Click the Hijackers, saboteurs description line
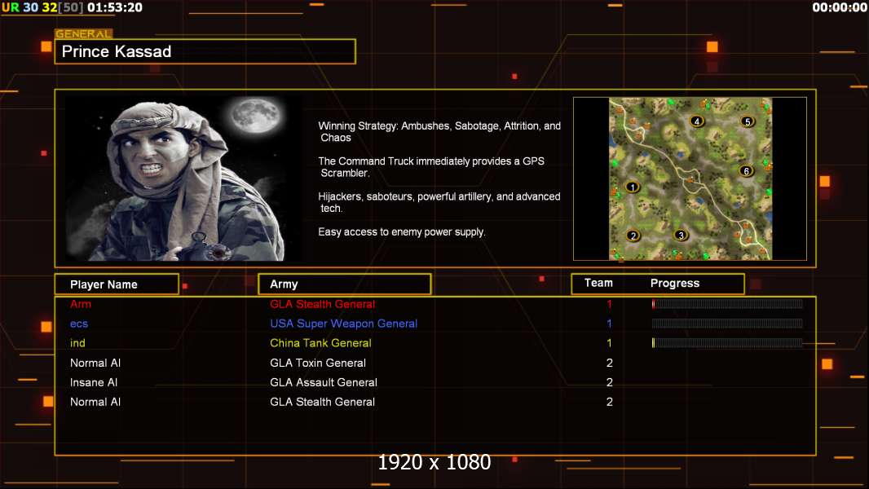 [439, 202]
